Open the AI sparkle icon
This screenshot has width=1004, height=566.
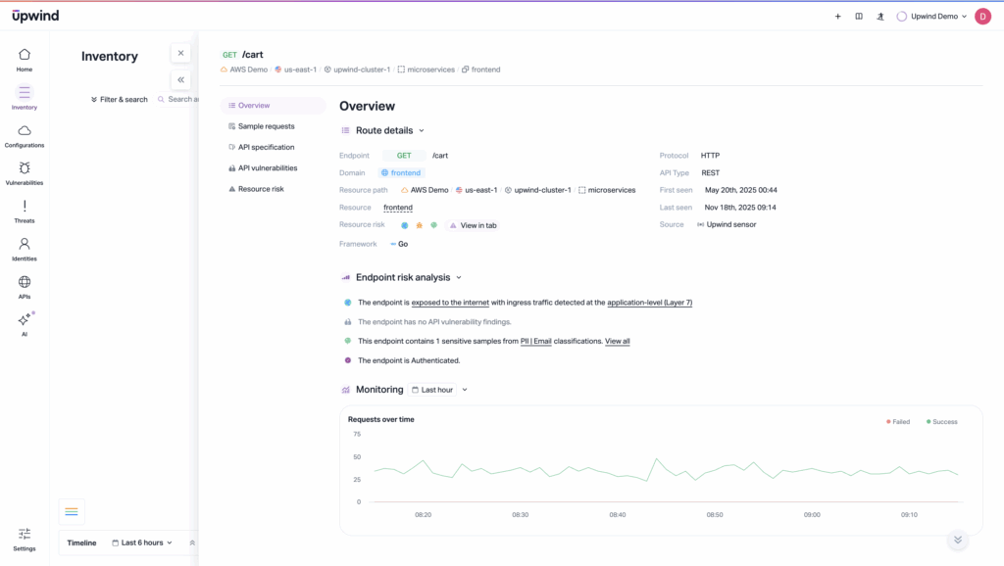[25, 324]
